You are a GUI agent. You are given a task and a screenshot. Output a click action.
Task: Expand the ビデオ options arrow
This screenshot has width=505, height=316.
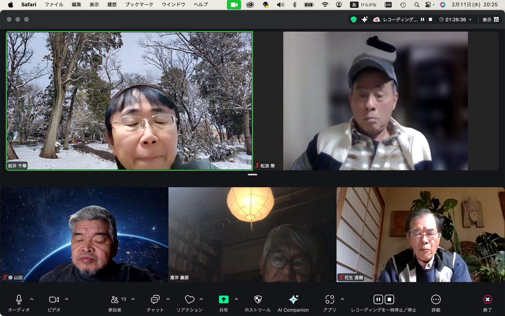(67, 299)
